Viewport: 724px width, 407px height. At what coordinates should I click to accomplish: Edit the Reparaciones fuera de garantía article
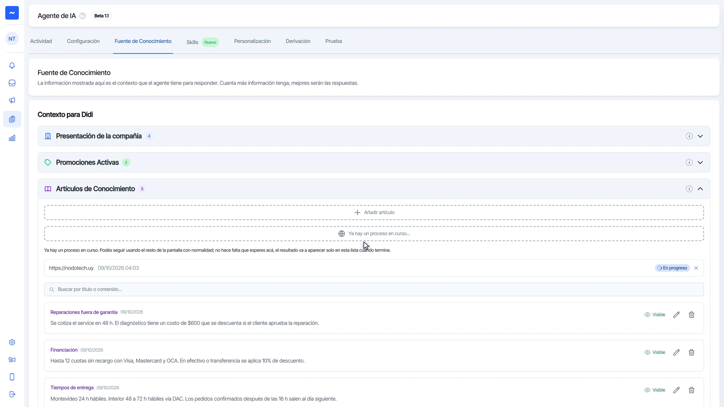(x=676, y=315)
